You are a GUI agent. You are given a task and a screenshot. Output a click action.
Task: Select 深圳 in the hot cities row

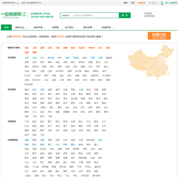[42, 48]
